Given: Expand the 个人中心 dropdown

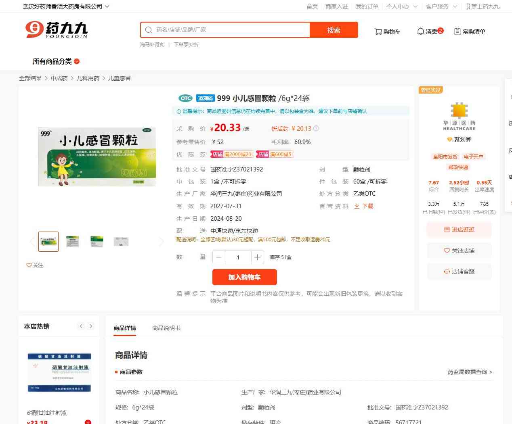Looking at the screenshot, I should click(401, 6).
